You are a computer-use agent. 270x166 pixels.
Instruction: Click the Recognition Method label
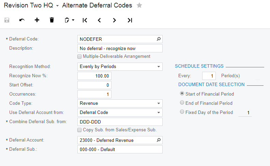tap(30, 67)
